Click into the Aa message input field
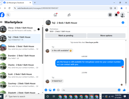 pyautogui.click(x=90, y=90)
